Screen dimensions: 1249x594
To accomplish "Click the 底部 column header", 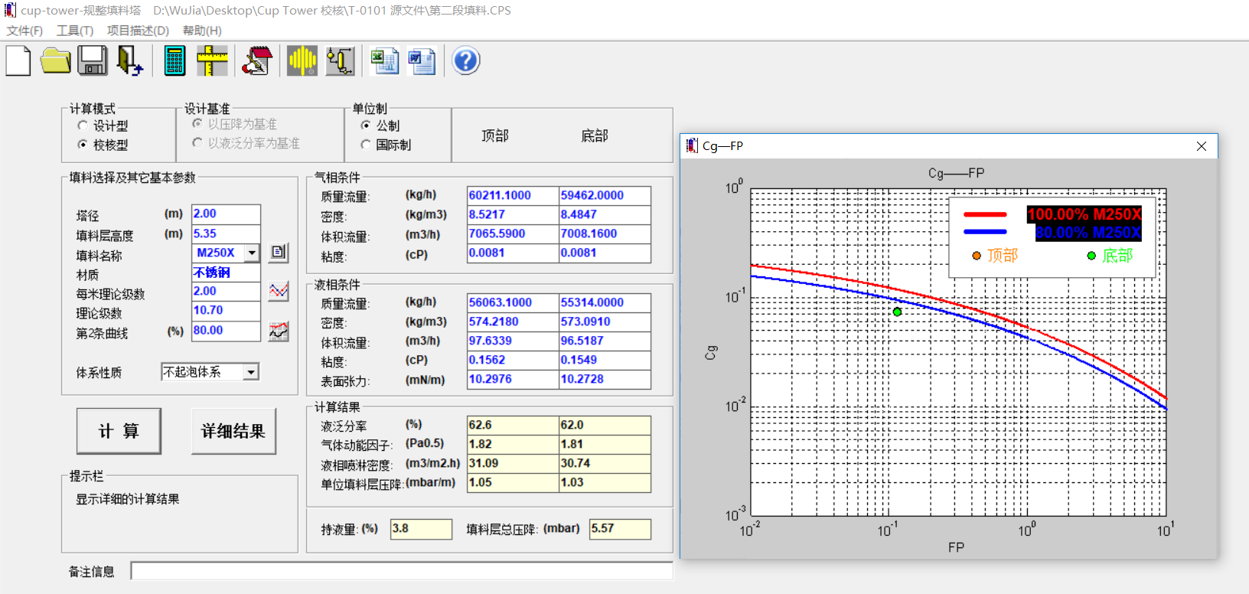I will (595, 135).
